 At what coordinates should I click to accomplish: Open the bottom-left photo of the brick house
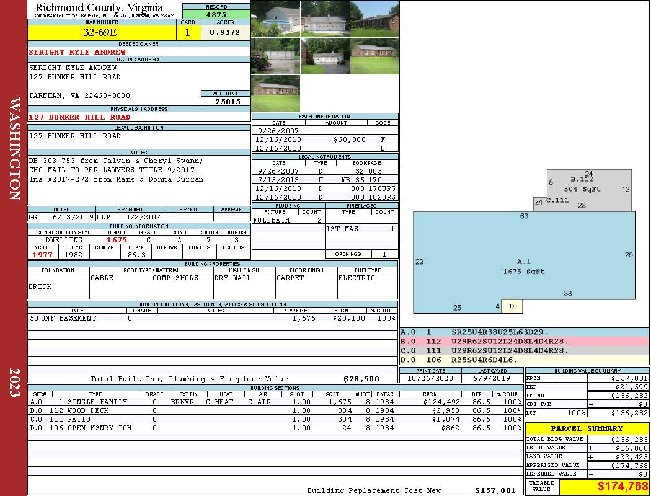tap(275, 93)
